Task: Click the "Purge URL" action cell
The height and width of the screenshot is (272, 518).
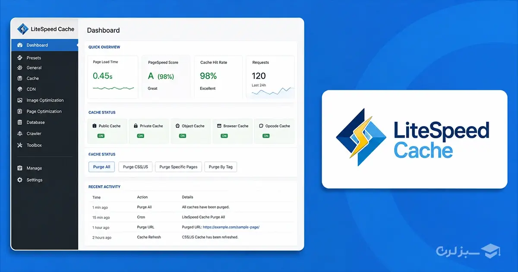Action: (x=145, y=227)
